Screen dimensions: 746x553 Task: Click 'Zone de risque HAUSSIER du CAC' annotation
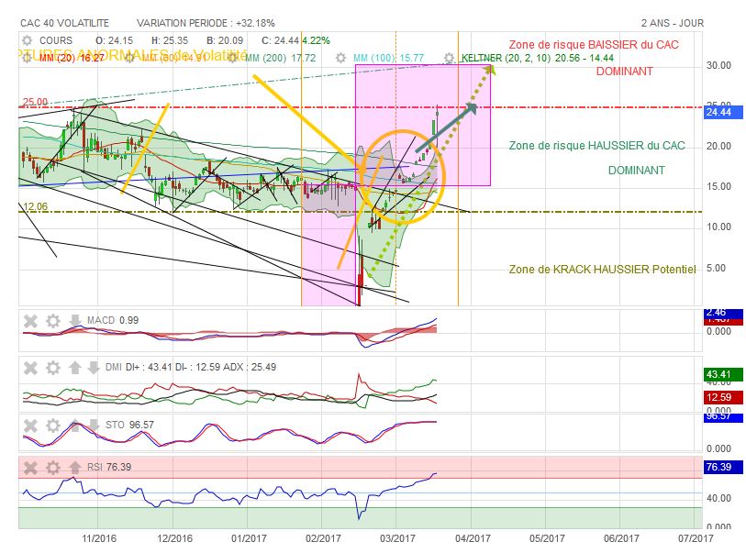pyautogui.click(x=597, y=146)
